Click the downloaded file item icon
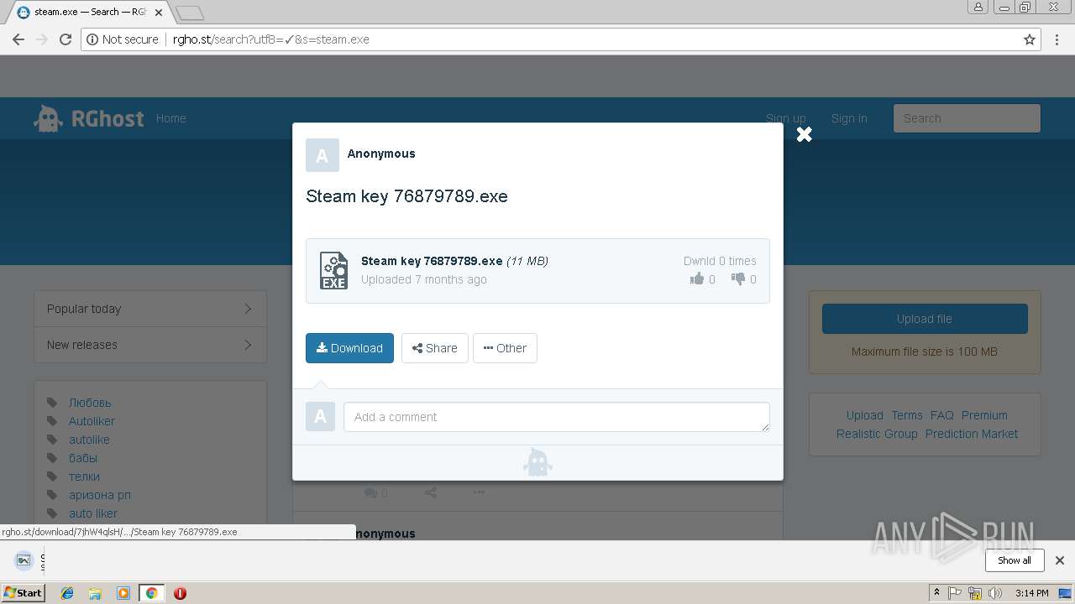Image resolution: width=1075 pixels, height=604 pixels. (x=24, y=560)
